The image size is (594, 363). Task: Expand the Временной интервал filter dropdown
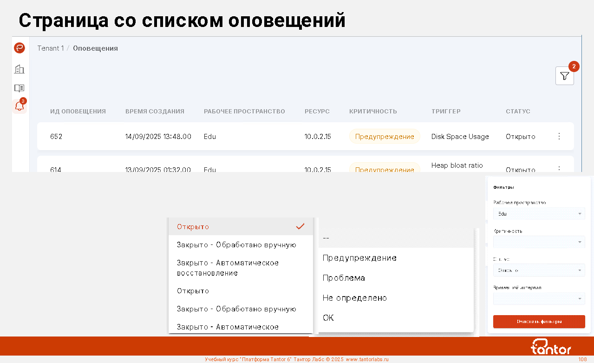[539, 298]
